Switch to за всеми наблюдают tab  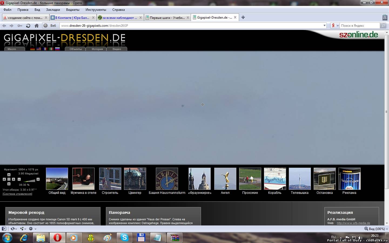[120, 18]
